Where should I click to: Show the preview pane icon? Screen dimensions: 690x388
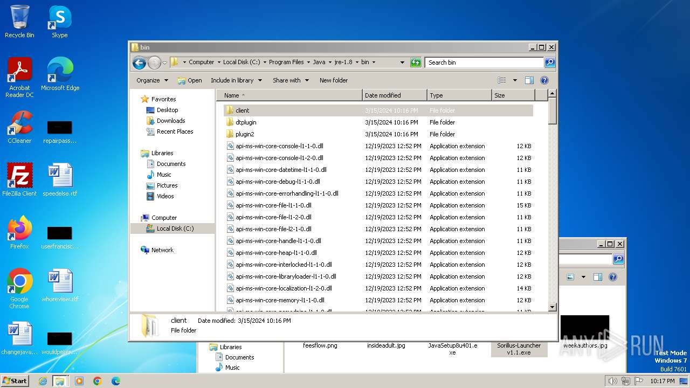click(x=529, y=80)
